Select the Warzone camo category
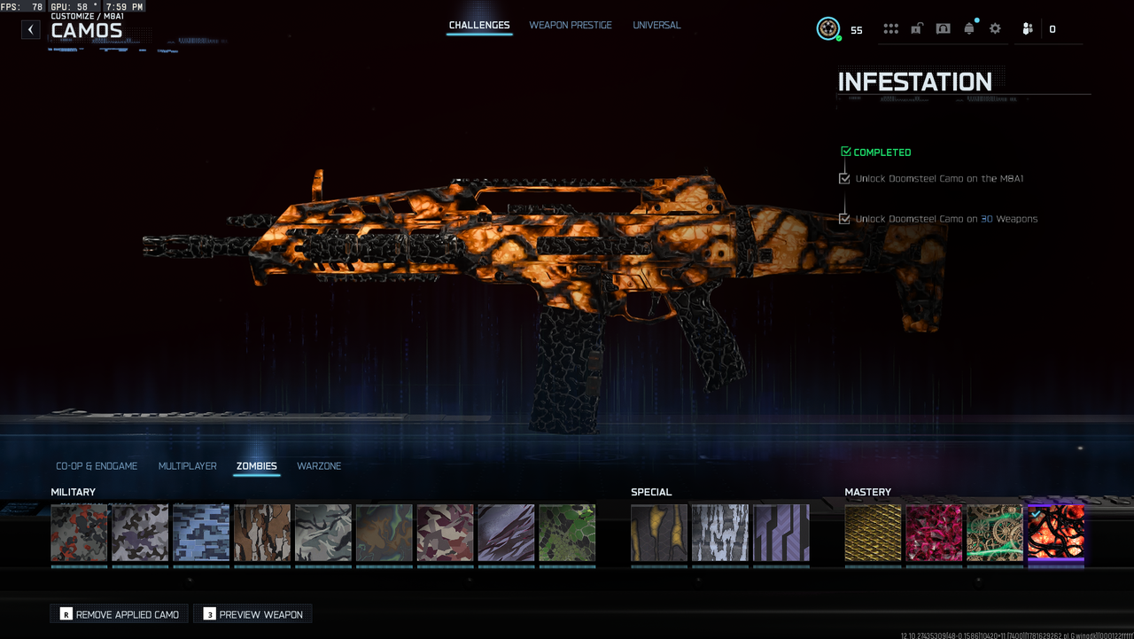 319,466
